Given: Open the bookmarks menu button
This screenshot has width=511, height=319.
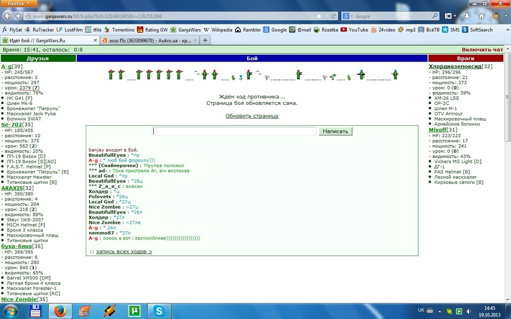Looking at the screenshot, I should [451, 16].
